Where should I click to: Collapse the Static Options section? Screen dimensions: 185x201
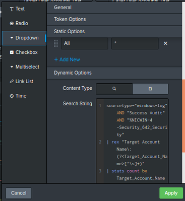click(114, 32)
